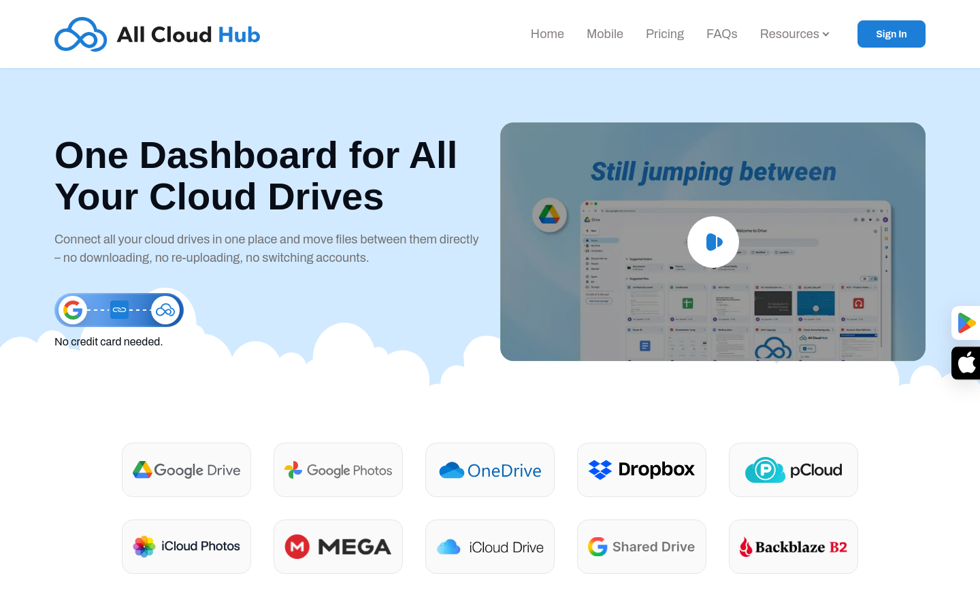Select the iCloud Drive card
The height and width of the screenshot is (612, 980).
490,547
